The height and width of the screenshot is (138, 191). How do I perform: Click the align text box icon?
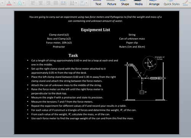coord(83,3)
